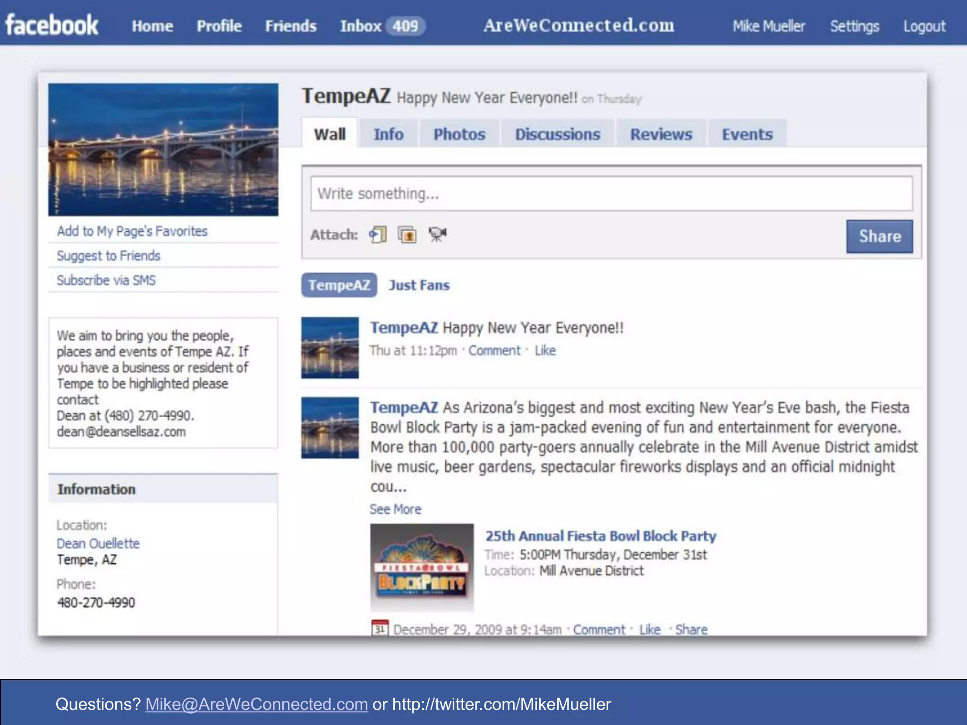The width and height of the screenshot is (967, 725).
Task: Attach a video with the camera icon
Action: tap(437, 235)
